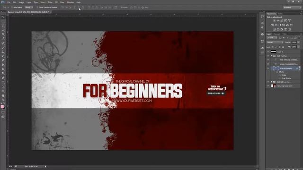
Task: Open the Fill slider arrow
Action: coord(299,47)
